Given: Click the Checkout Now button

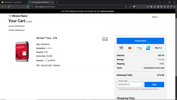Looking at the screenshot, I should [140, 41].
